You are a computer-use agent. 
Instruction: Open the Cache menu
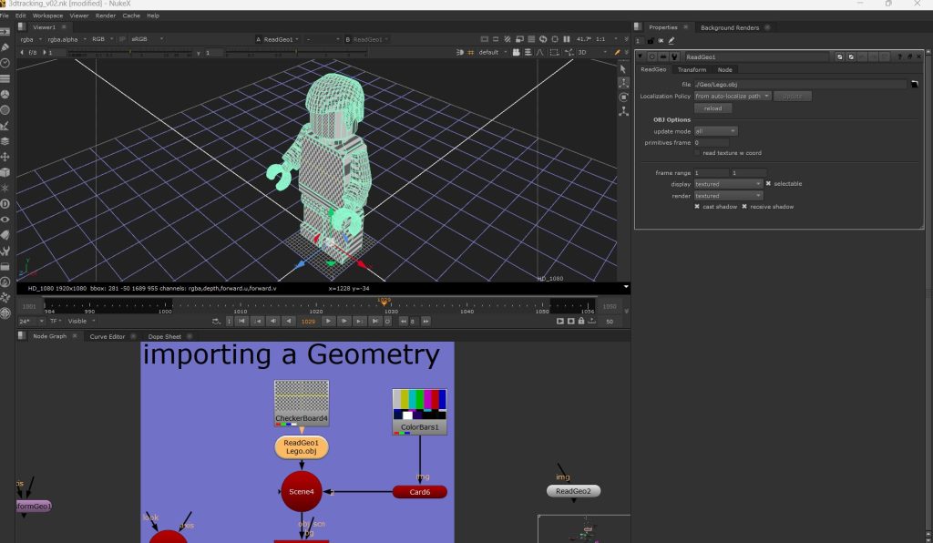[x=131, y=15]
